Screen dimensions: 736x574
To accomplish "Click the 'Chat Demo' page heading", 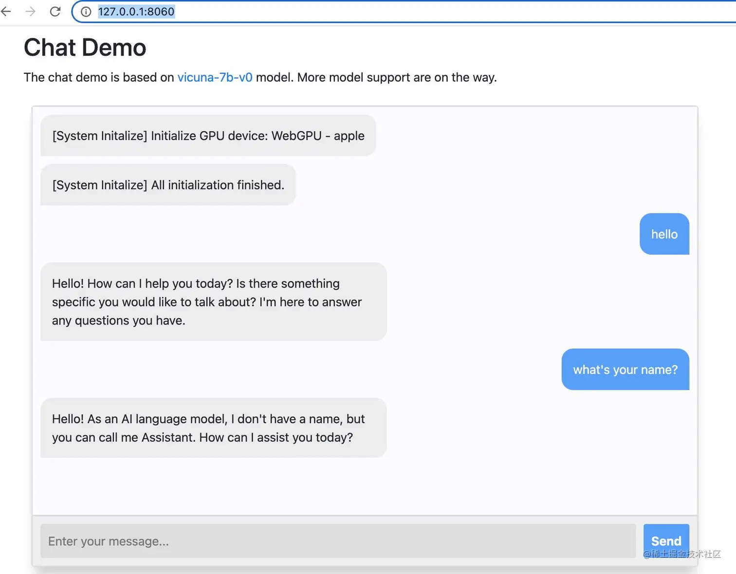I will click(x=85, y=48).
